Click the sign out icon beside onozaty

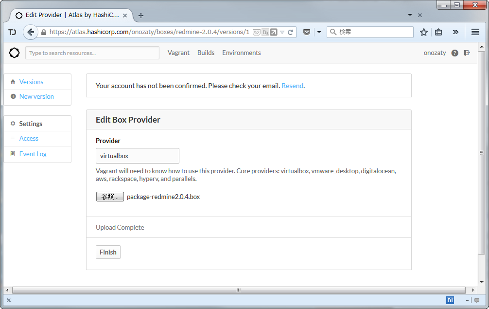[x=467, y=53]
